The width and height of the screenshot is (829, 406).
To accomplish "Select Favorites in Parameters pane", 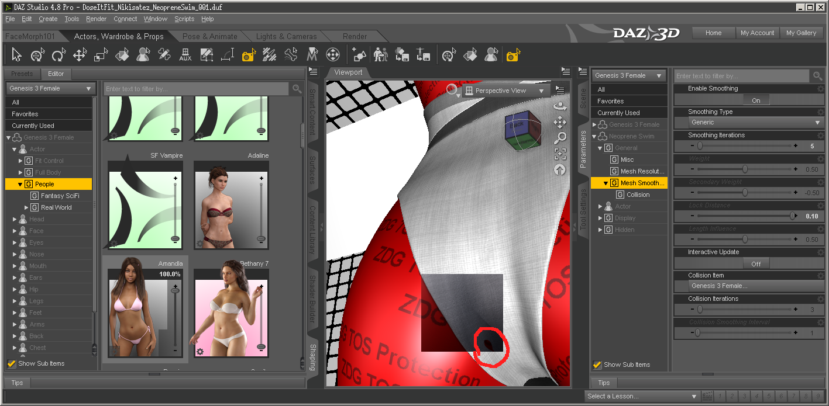I will click(x=629, y=101).
